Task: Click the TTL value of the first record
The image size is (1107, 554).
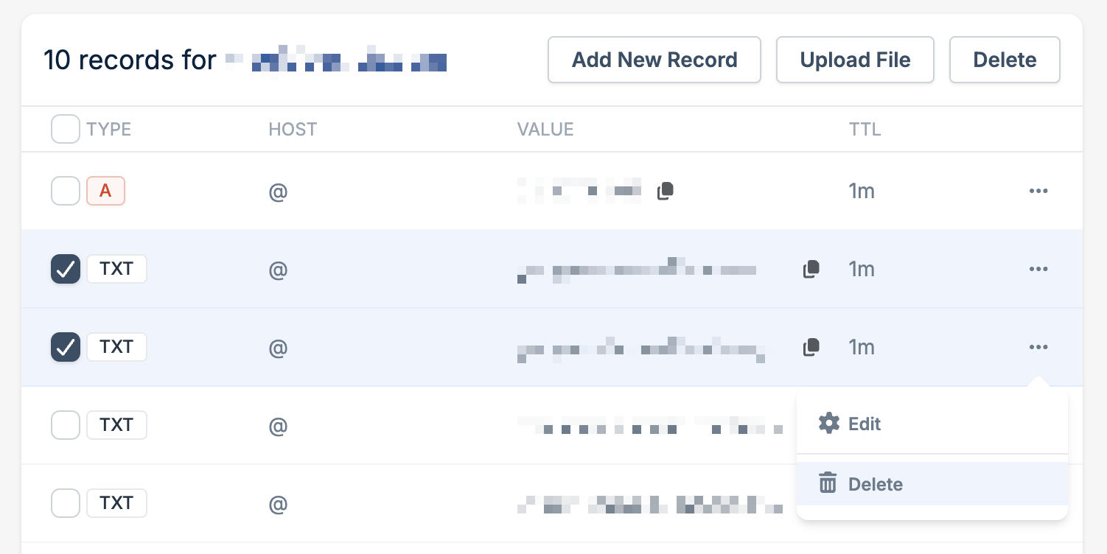Action: 863,190
